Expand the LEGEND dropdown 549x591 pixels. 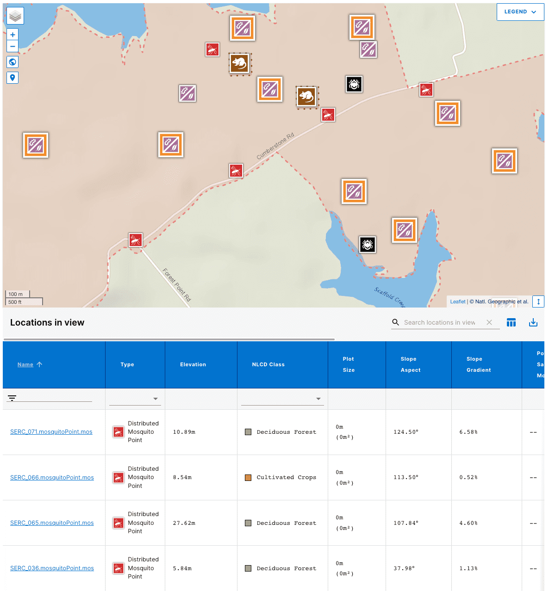pyautogui.click(x=520, y=12)
